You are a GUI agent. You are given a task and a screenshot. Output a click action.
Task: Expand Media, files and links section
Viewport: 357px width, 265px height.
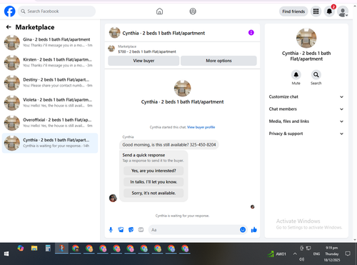(x=306, y=121)
